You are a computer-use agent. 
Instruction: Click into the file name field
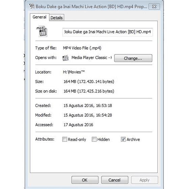pyautogui.click(x=108, y=32)
